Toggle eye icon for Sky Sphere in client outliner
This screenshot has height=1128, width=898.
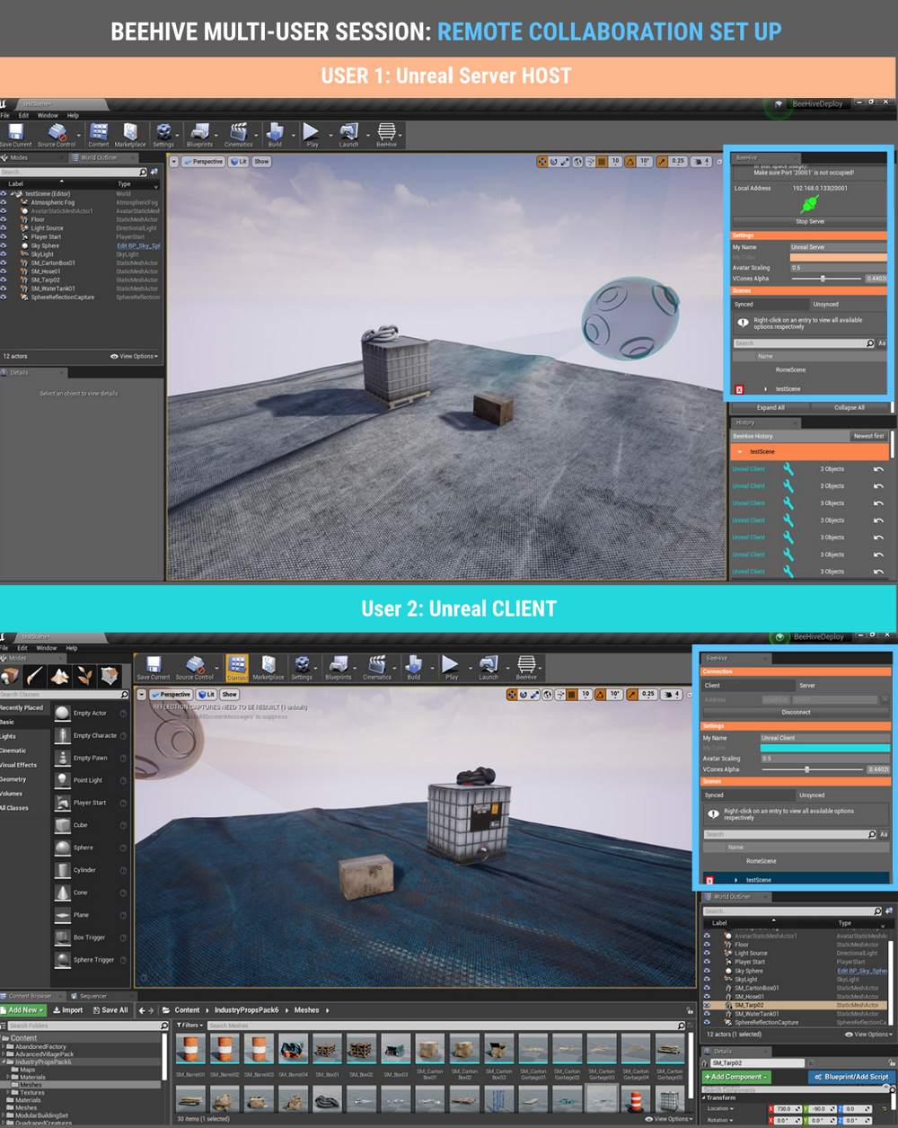pyautogui.click(x=707, y=971)
